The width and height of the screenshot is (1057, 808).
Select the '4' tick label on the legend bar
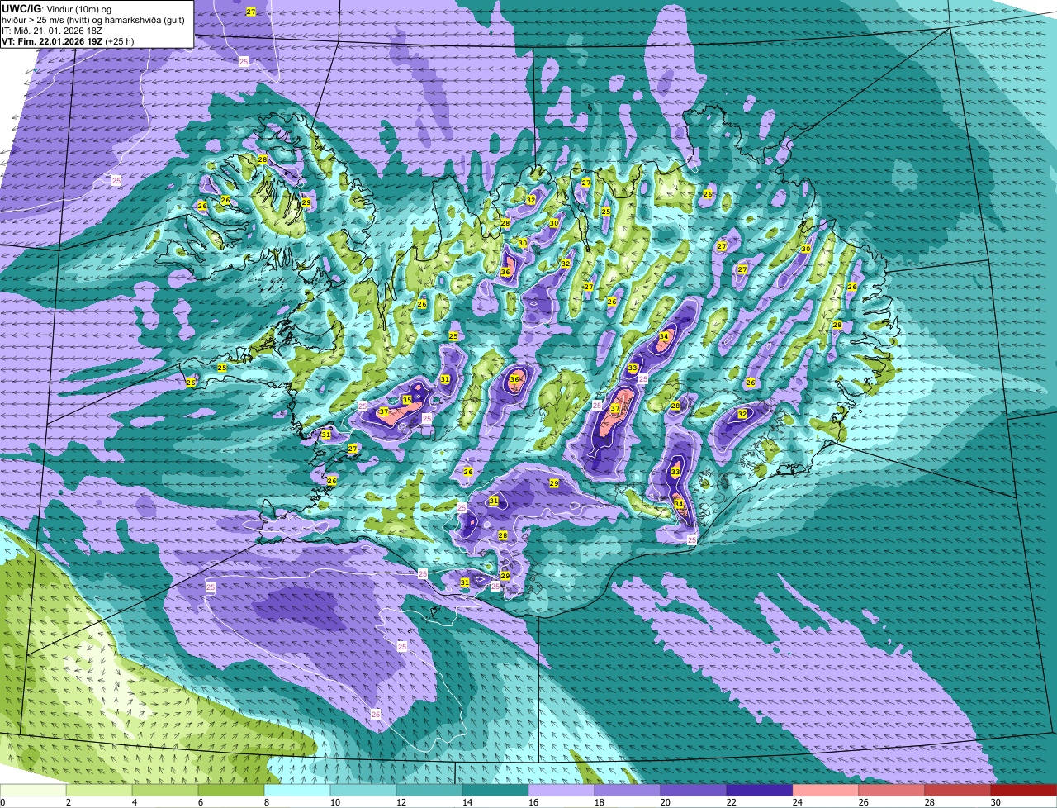coord(135,802)
